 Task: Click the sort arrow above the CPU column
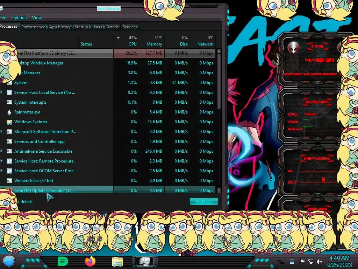pos(118,38)
